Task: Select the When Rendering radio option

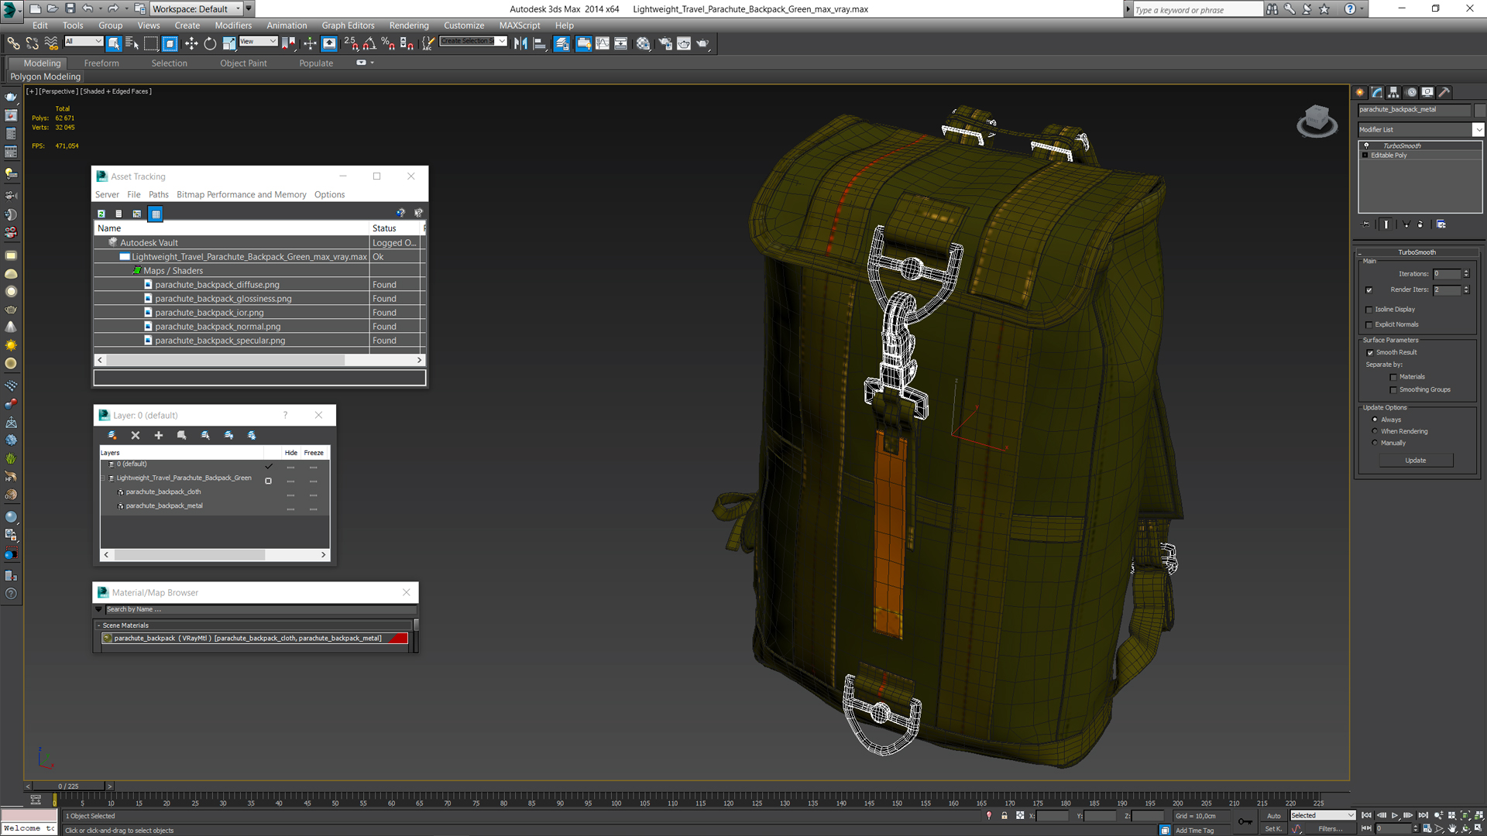Action: 1375,431
